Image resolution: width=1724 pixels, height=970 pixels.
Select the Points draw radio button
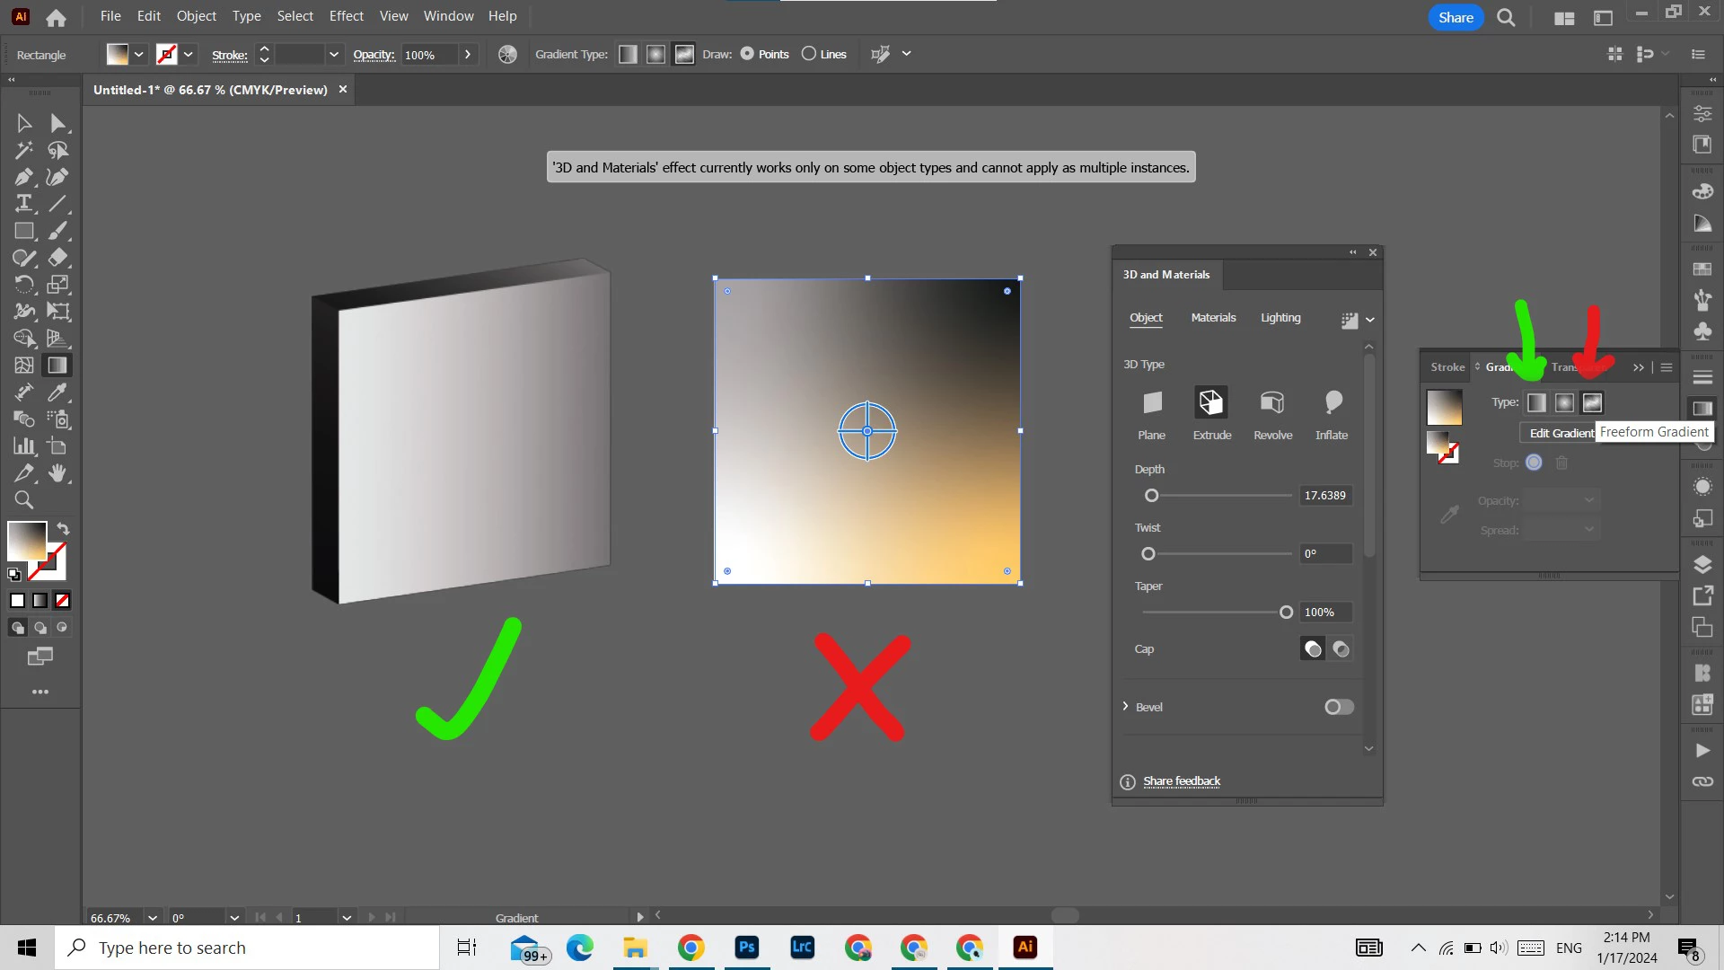747,54
